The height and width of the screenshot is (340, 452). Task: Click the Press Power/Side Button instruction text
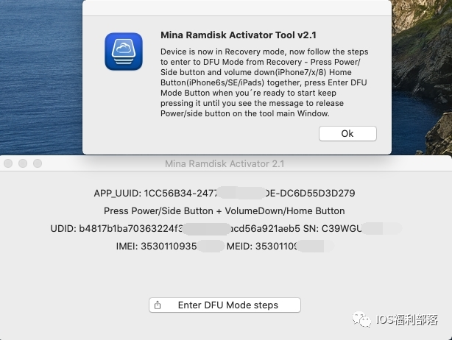(225, 211)
